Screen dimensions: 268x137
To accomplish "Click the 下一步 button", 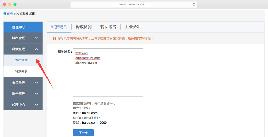I will click(x=83, y=133).
